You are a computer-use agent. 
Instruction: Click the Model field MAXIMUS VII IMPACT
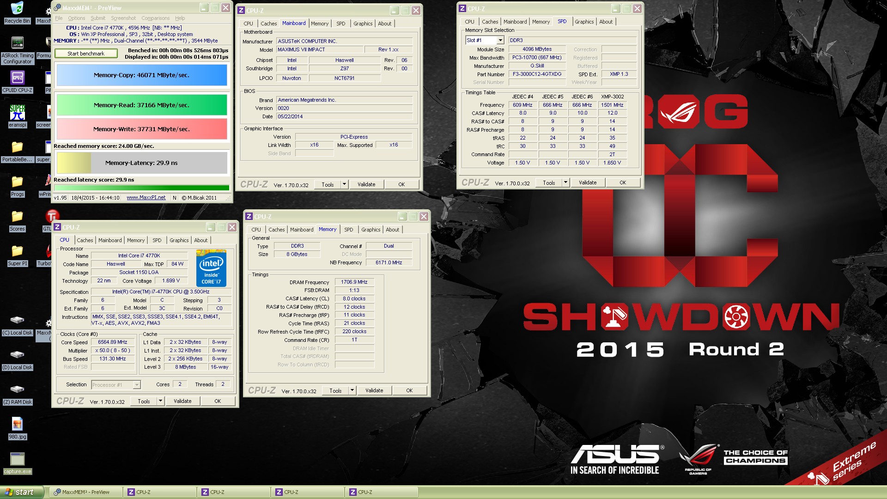coord(319,49)
